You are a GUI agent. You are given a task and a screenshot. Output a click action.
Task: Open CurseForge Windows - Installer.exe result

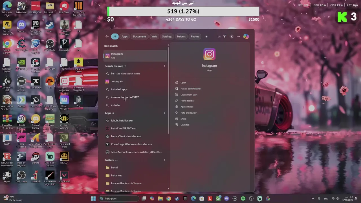pos(135,144)
